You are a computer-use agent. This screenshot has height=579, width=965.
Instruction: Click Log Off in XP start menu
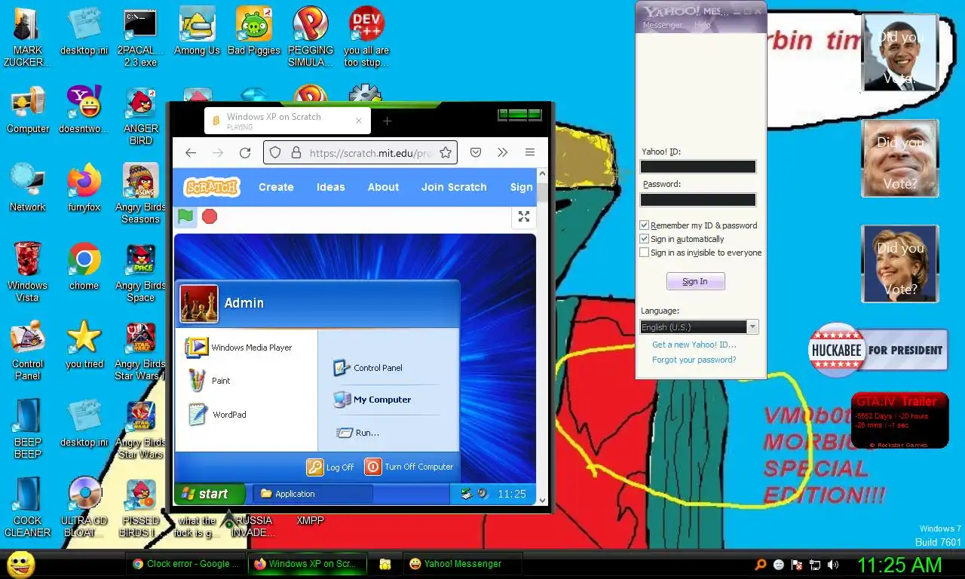[330, 467]
